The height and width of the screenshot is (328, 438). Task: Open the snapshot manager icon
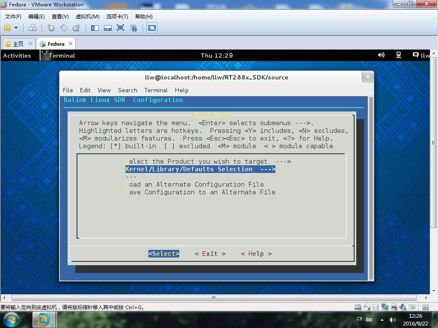pos(76,28)
